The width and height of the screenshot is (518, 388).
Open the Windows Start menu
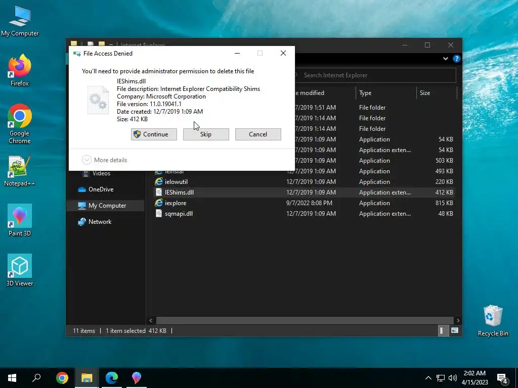click(12, 378)
